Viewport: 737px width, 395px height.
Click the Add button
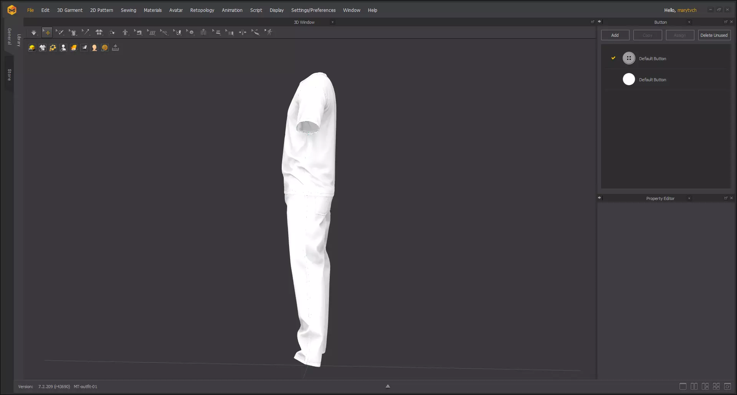(615, 35)
